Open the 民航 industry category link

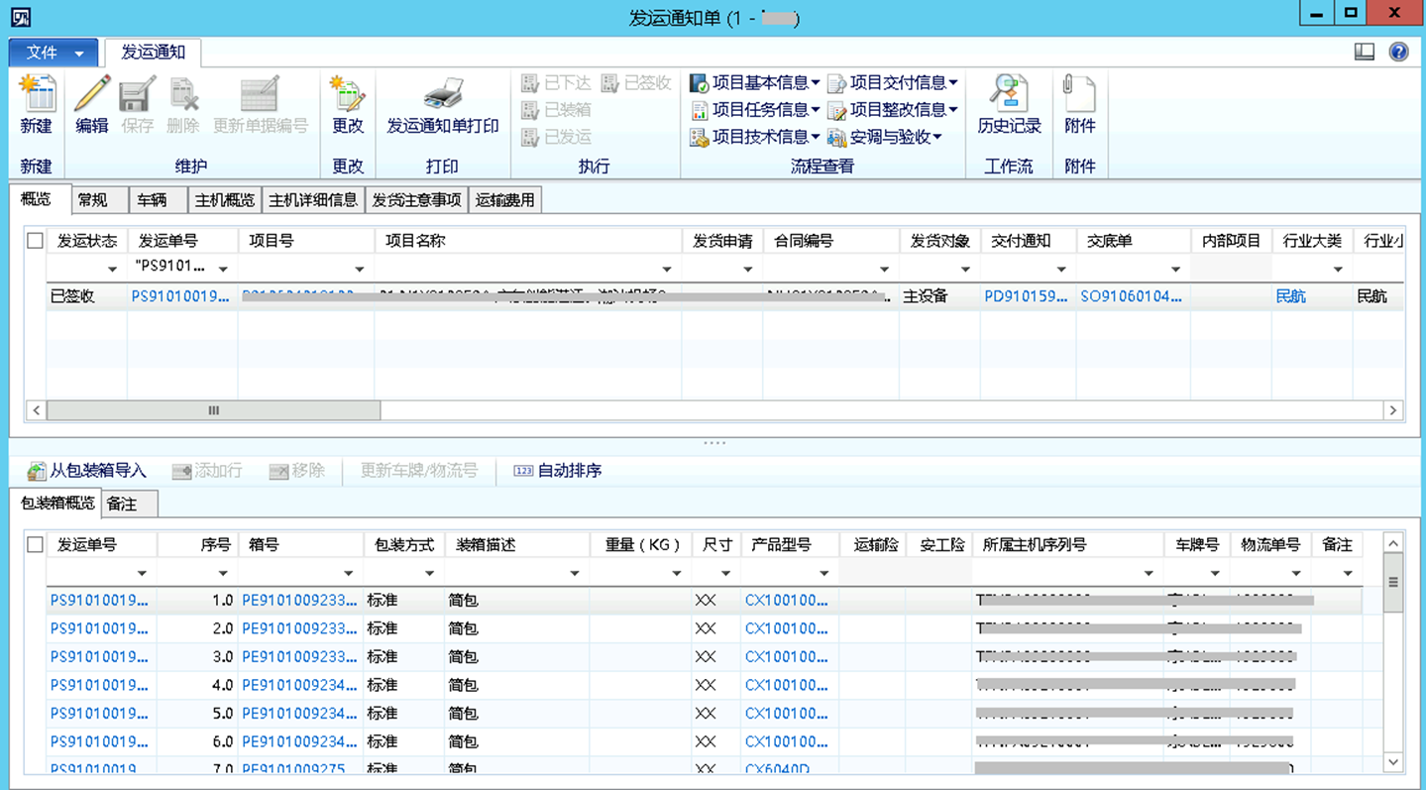click(1290, 296)
